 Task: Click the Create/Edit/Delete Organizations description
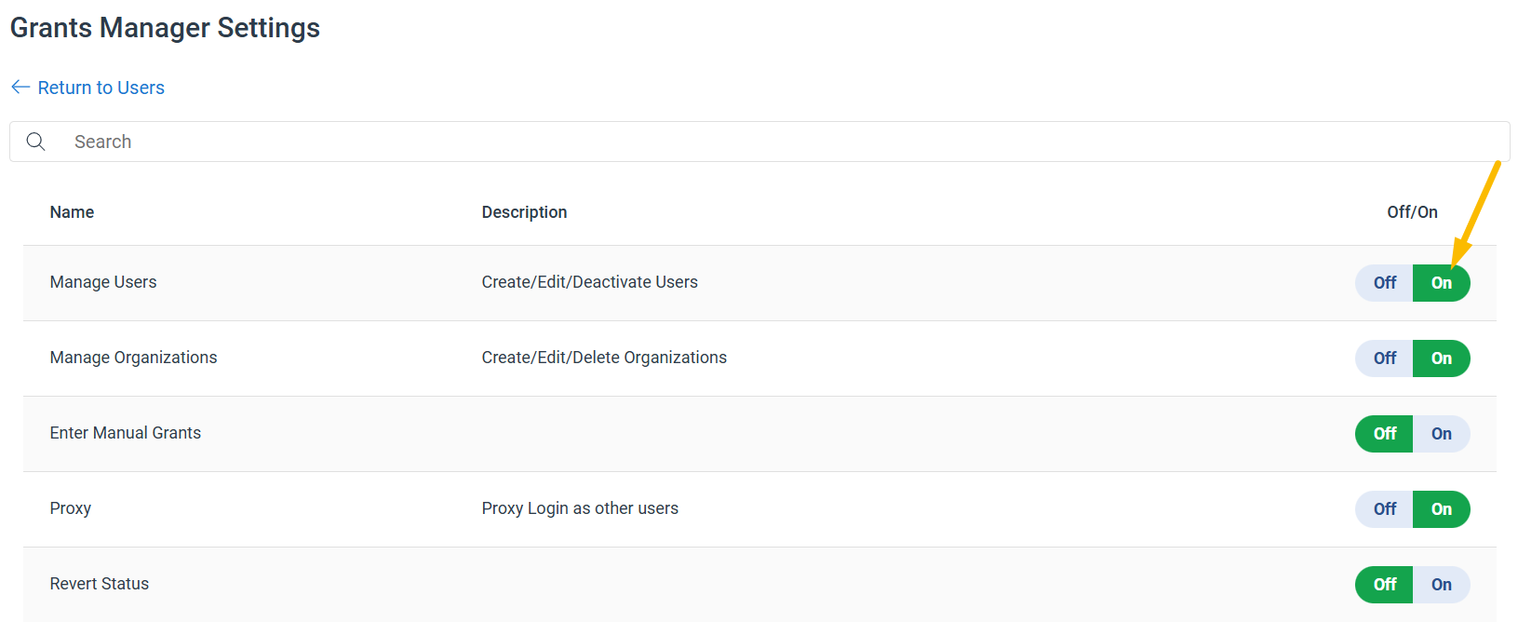coord(604,358)
